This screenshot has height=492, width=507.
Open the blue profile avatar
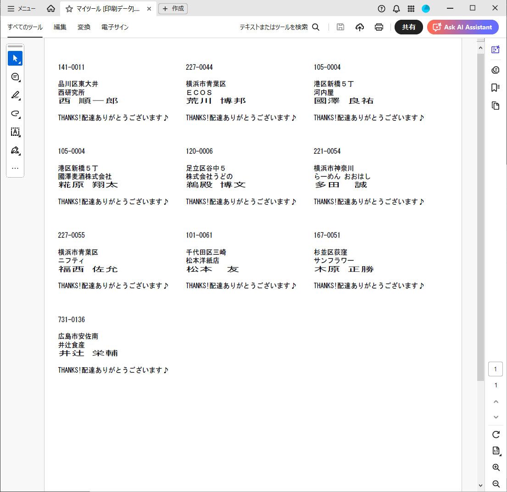[426, 9]
